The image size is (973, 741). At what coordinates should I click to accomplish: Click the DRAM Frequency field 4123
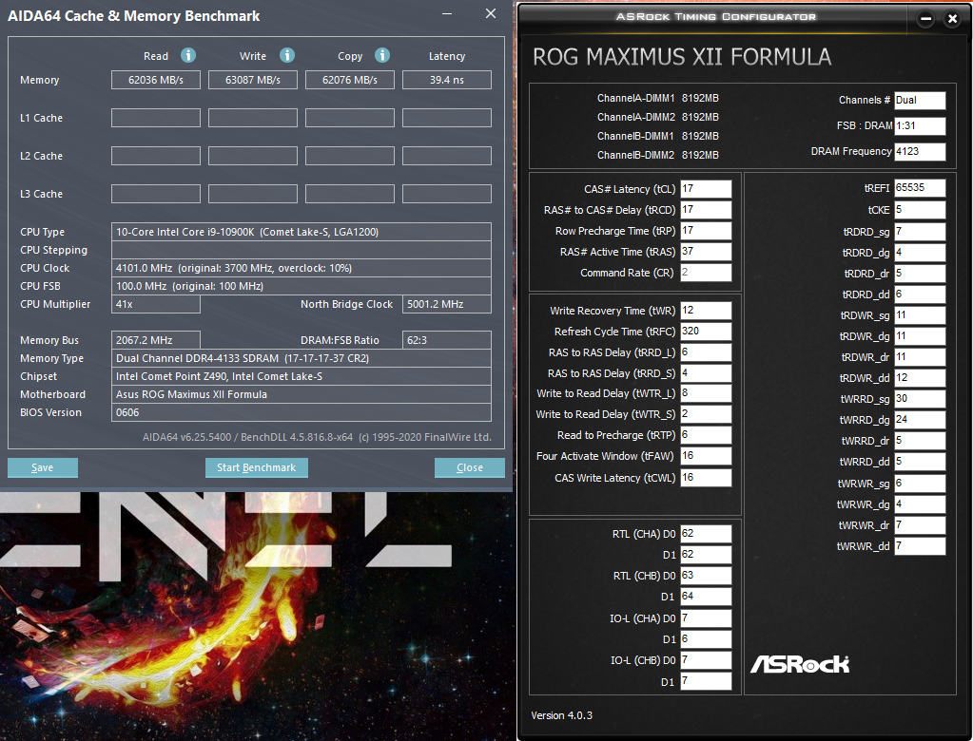(920, 151)
